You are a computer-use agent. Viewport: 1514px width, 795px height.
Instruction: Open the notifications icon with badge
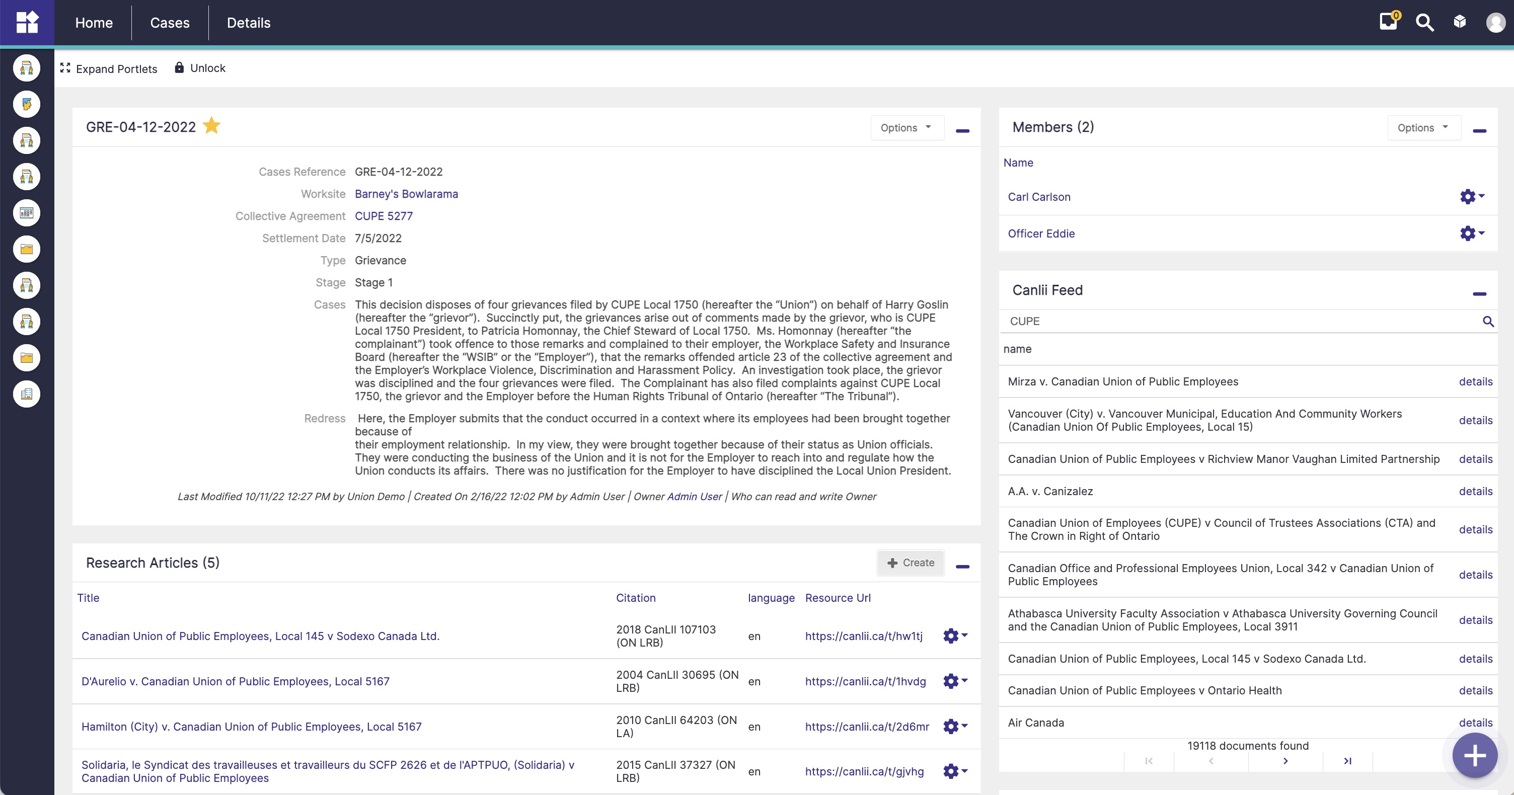[x=1389, y=22]
